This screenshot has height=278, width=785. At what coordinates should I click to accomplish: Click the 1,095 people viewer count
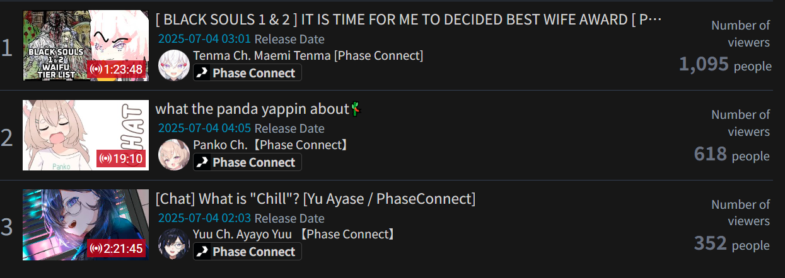coord(725,65)
